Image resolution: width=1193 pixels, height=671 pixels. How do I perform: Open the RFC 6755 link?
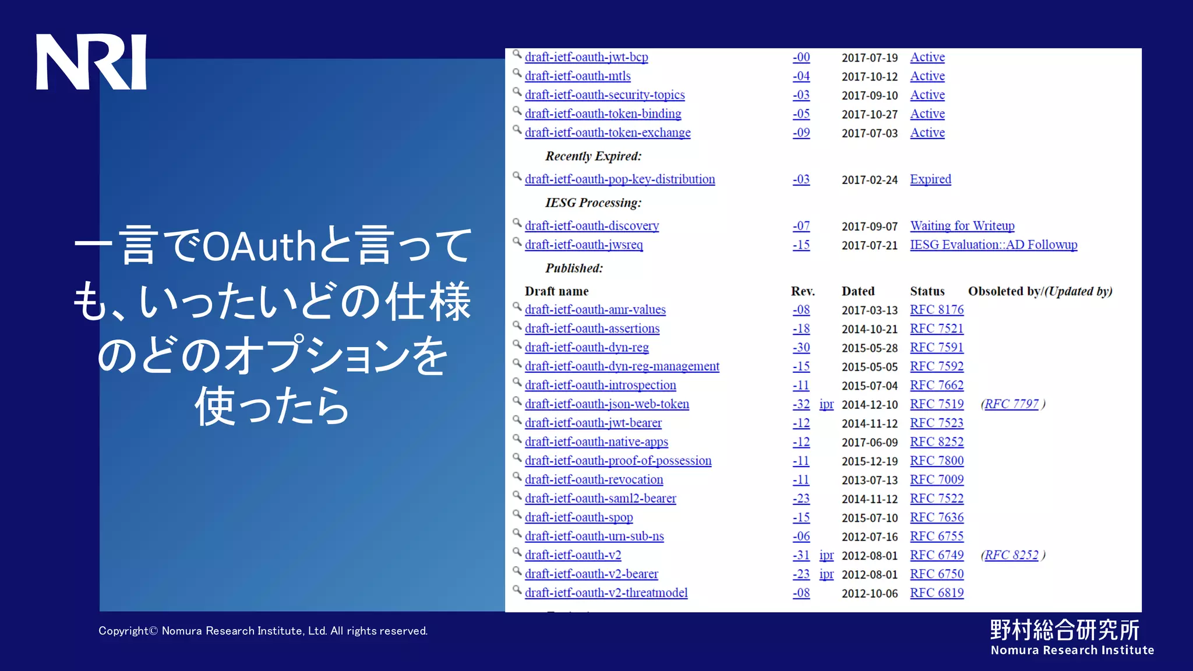point(937,536)
